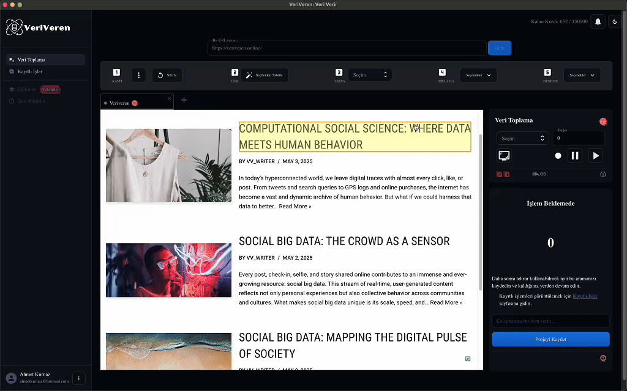Click step number 4 TIKLAMA badge

tap(442, 72)
